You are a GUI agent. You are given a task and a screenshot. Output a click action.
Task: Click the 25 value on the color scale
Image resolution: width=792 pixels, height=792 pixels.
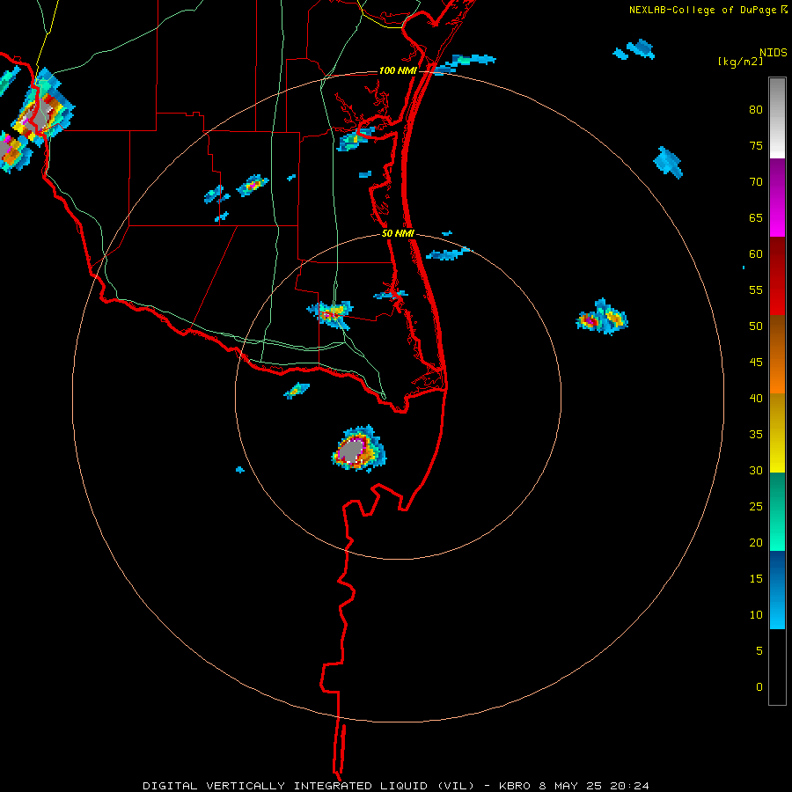click(x=756, y=506)
